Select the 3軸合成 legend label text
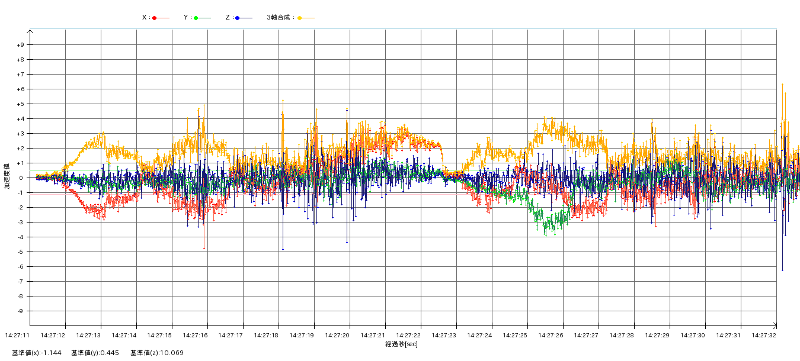This screenshot has width=800, height=361. (x=280, y=18)
